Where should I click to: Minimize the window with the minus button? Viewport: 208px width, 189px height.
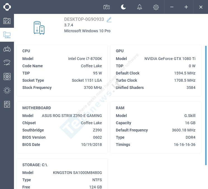[x=172, y=7]
